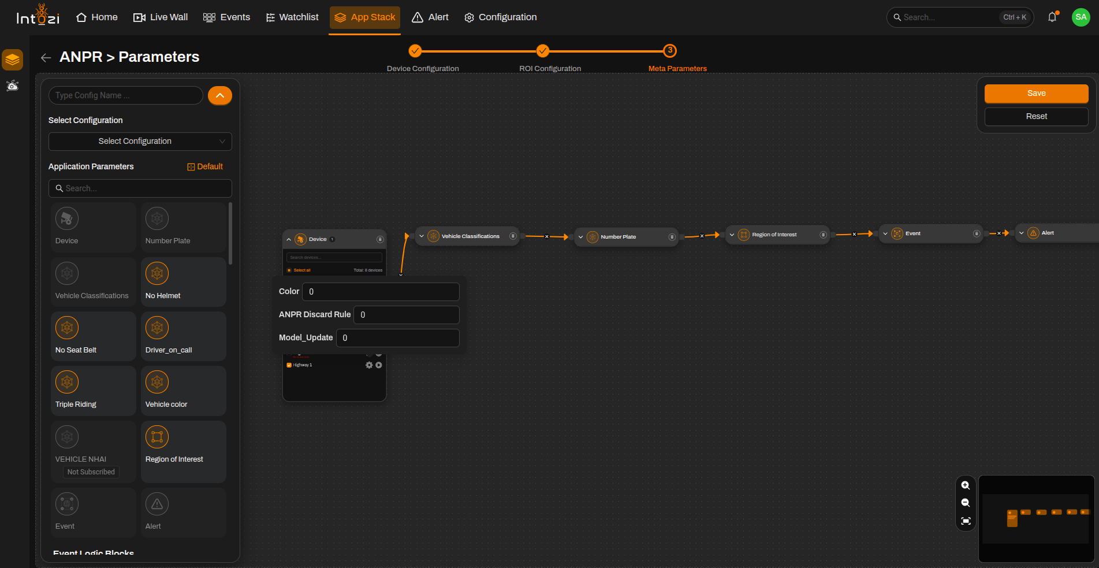1099x568 pixels.
Task: Open the Configuration menu
Action: [x=501, y=17]
